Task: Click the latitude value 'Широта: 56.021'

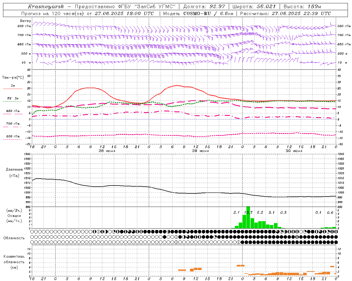Action: coord(254,7)
